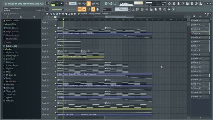213x120 pixels.
Task: Select the playlist Slice tool
Action: [66, 14]
